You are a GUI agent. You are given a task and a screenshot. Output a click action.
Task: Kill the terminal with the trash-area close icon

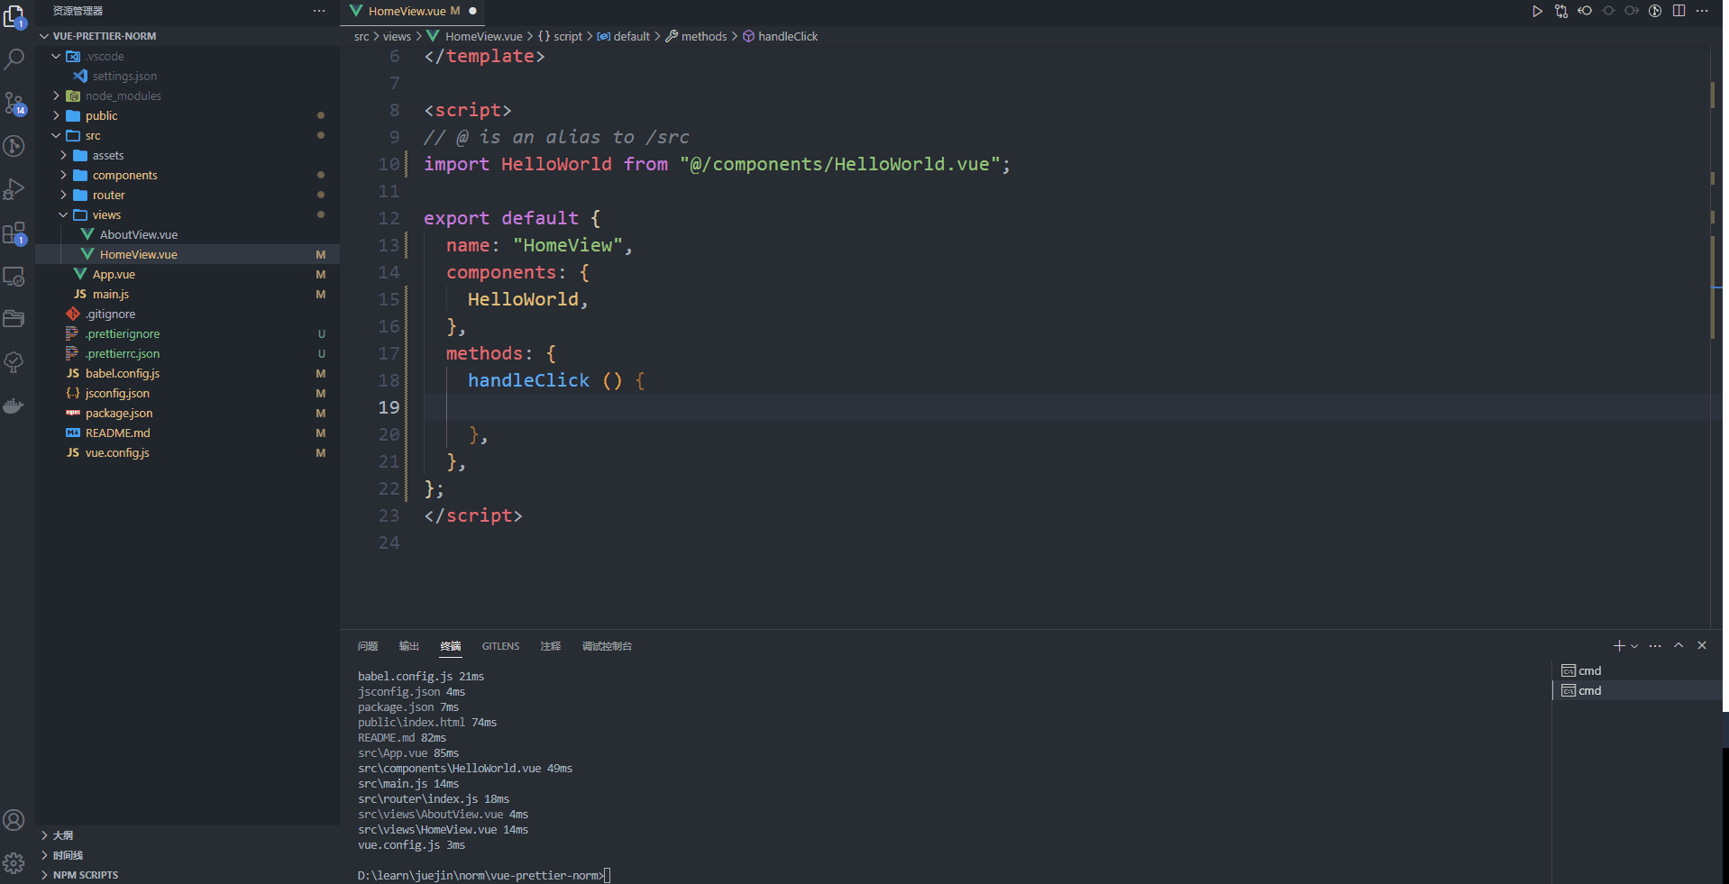pos(1702,645)
